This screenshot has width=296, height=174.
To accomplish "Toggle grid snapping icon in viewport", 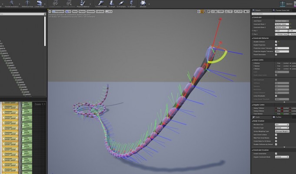I will 216,11.
